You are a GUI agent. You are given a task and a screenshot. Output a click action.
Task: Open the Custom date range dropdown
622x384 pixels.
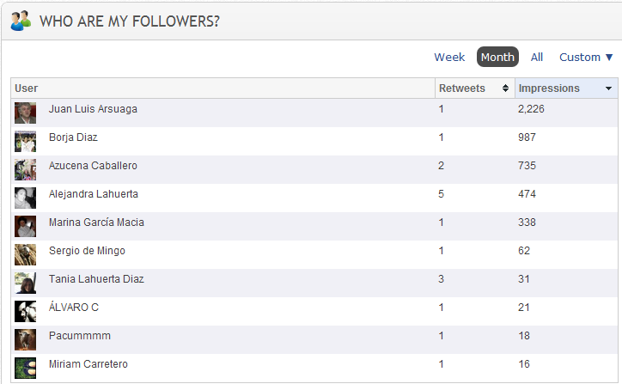coord(586,58)
